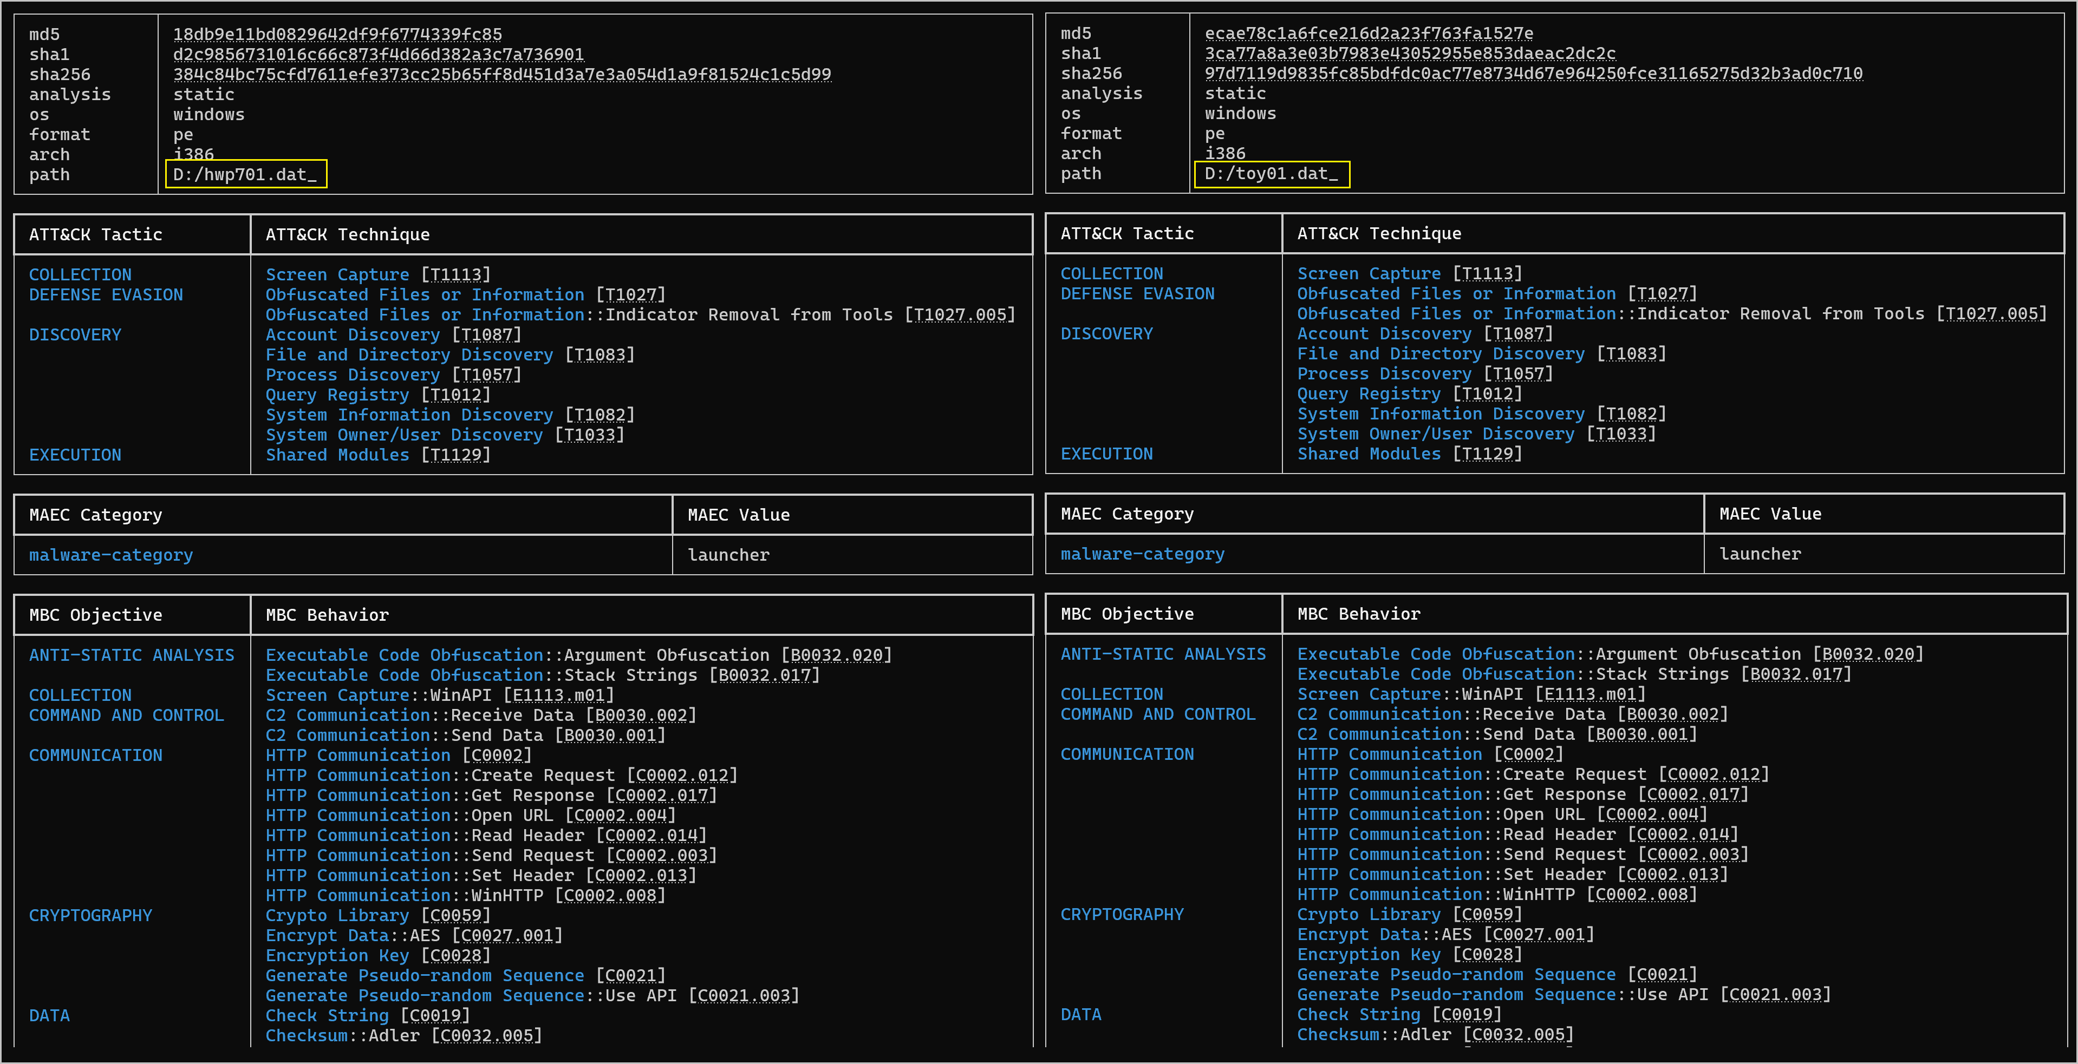Click right CRYPTOGRAPHY objective label

(1122, 914)
